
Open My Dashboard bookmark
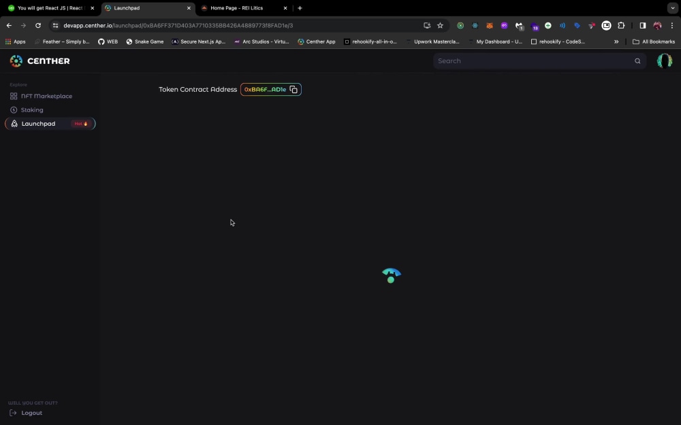[495, 41]
